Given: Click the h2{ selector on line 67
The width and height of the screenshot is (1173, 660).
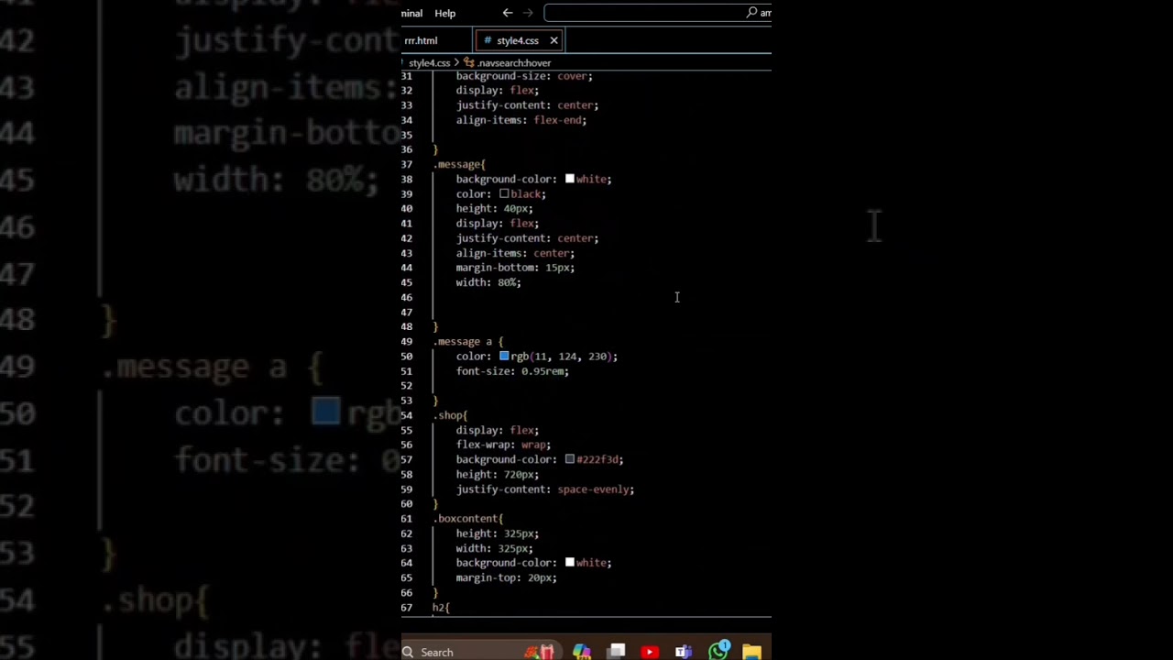Looking at the screenshot, I should coord(441,608).
